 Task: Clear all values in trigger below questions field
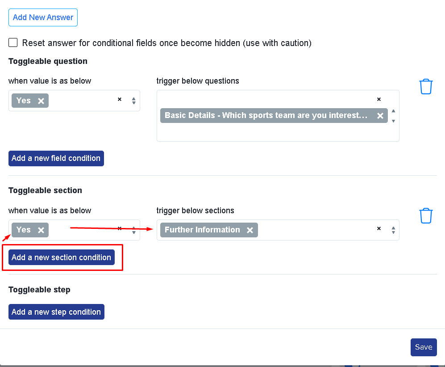(378, 99)
